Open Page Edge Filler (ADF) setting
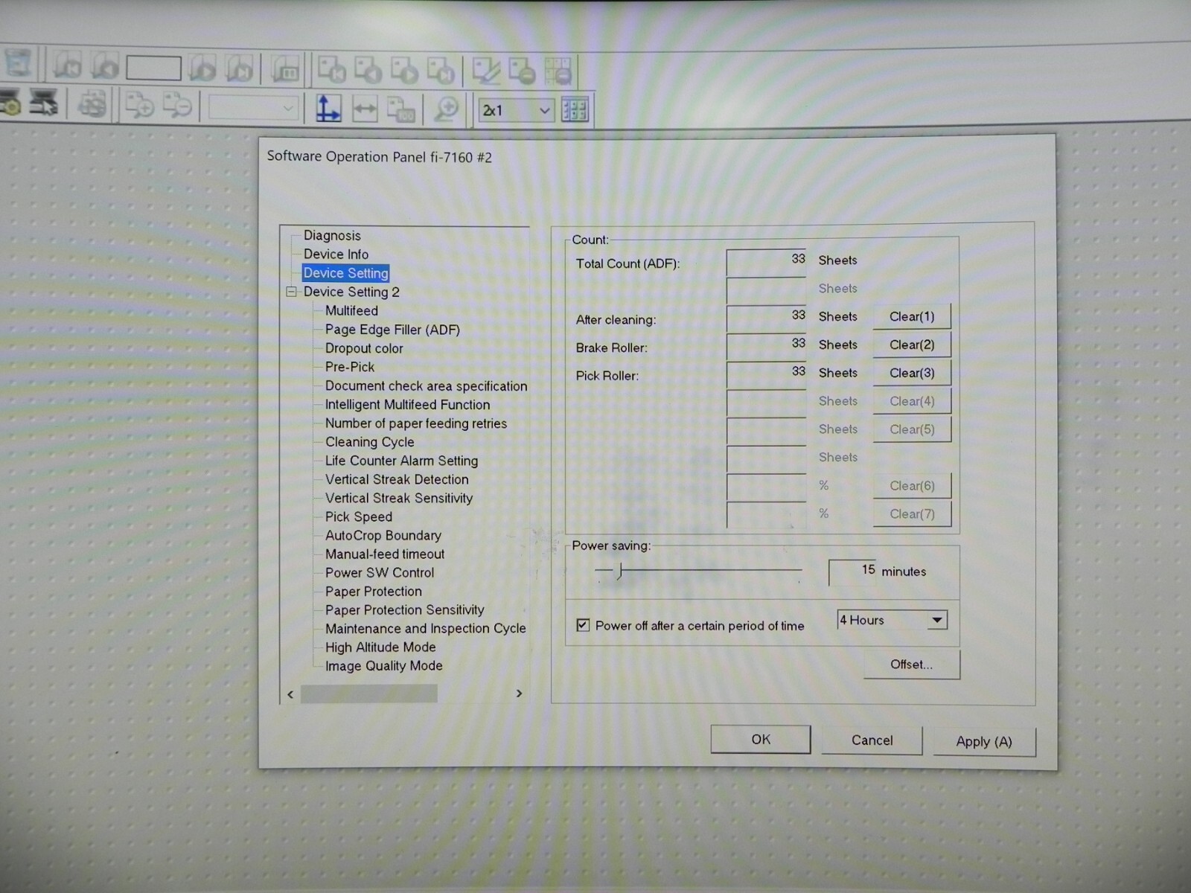 pyautogui.click(x=392, y=329)
